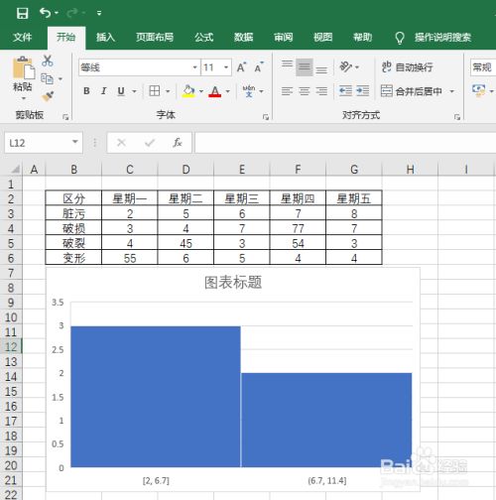This screenshot has width=496, height=500.
Task: Click the Select All corner triangle
Action: tap(15, 170)
